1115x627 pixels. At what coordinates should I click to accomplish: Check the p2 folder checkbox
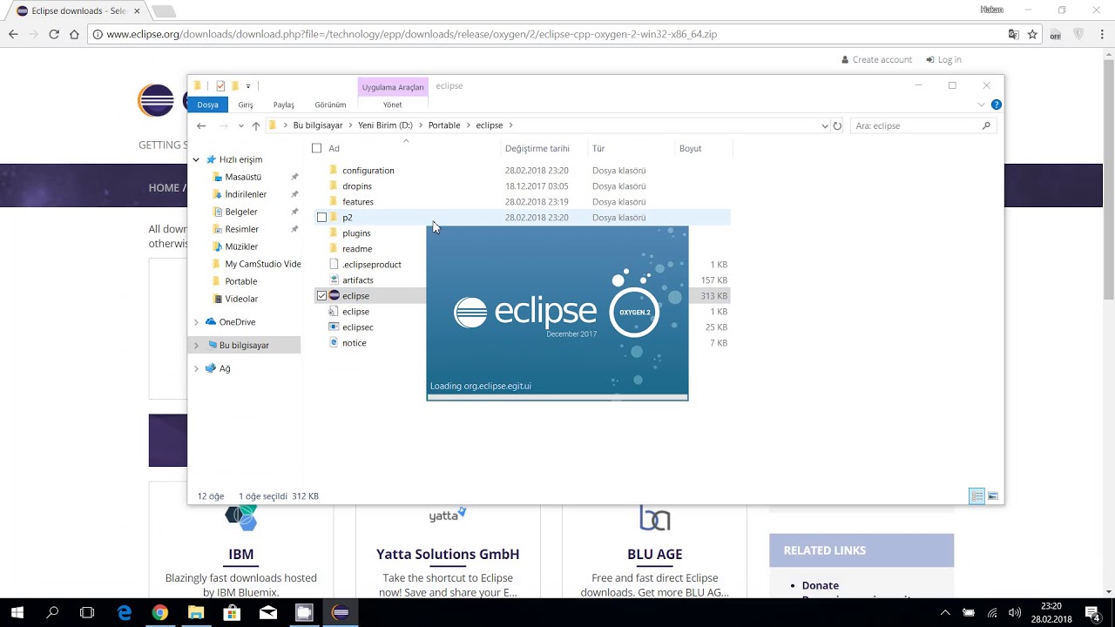pyautogui.click(x=321, y=218)
